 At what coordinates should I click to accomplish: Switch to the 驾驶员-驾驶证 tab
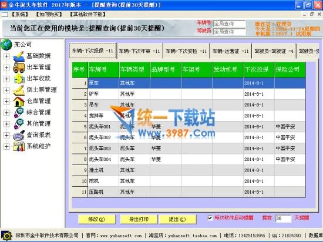274,51
